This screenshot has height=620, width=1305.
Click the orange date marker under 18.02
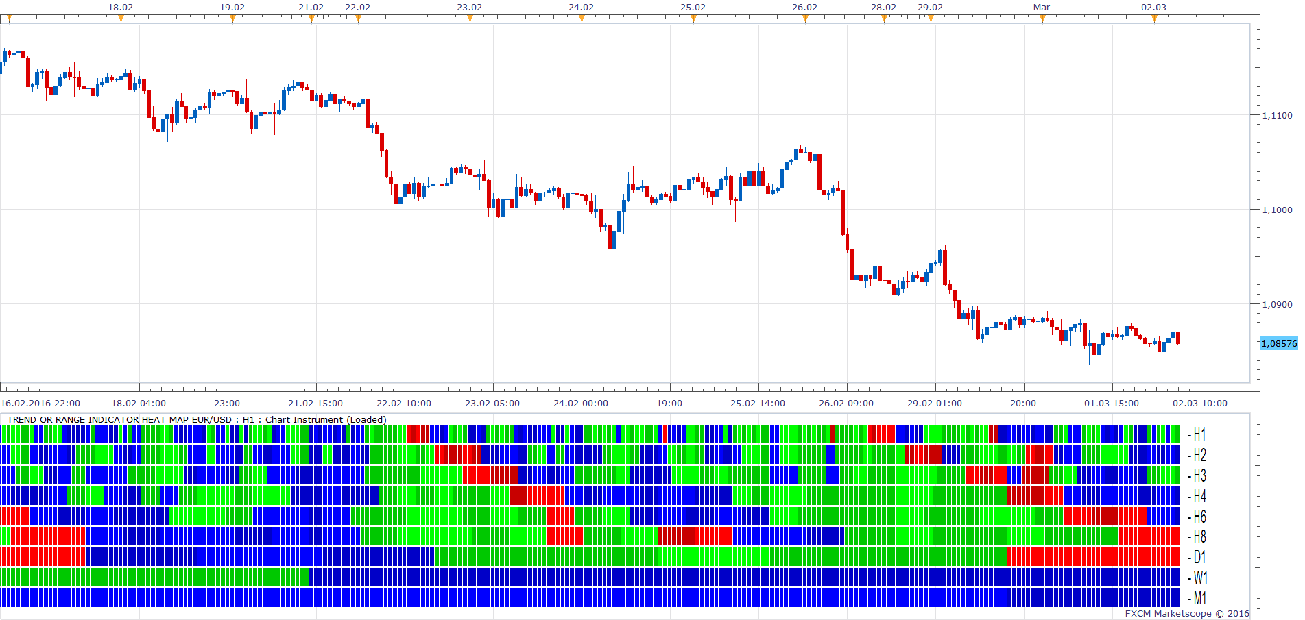121,18
